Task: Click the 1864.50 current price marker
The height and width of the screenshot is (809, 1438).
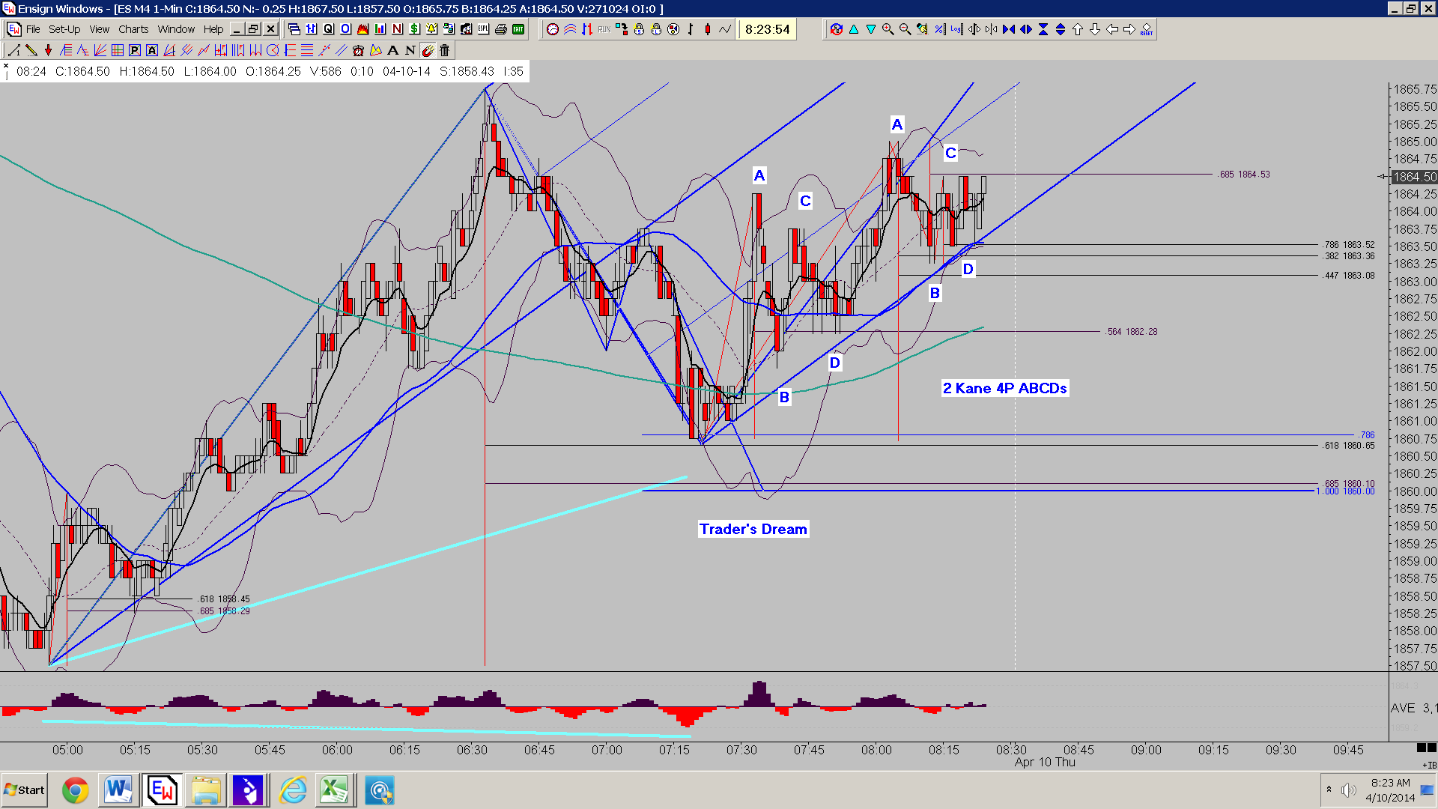Action: point(1414,177)
